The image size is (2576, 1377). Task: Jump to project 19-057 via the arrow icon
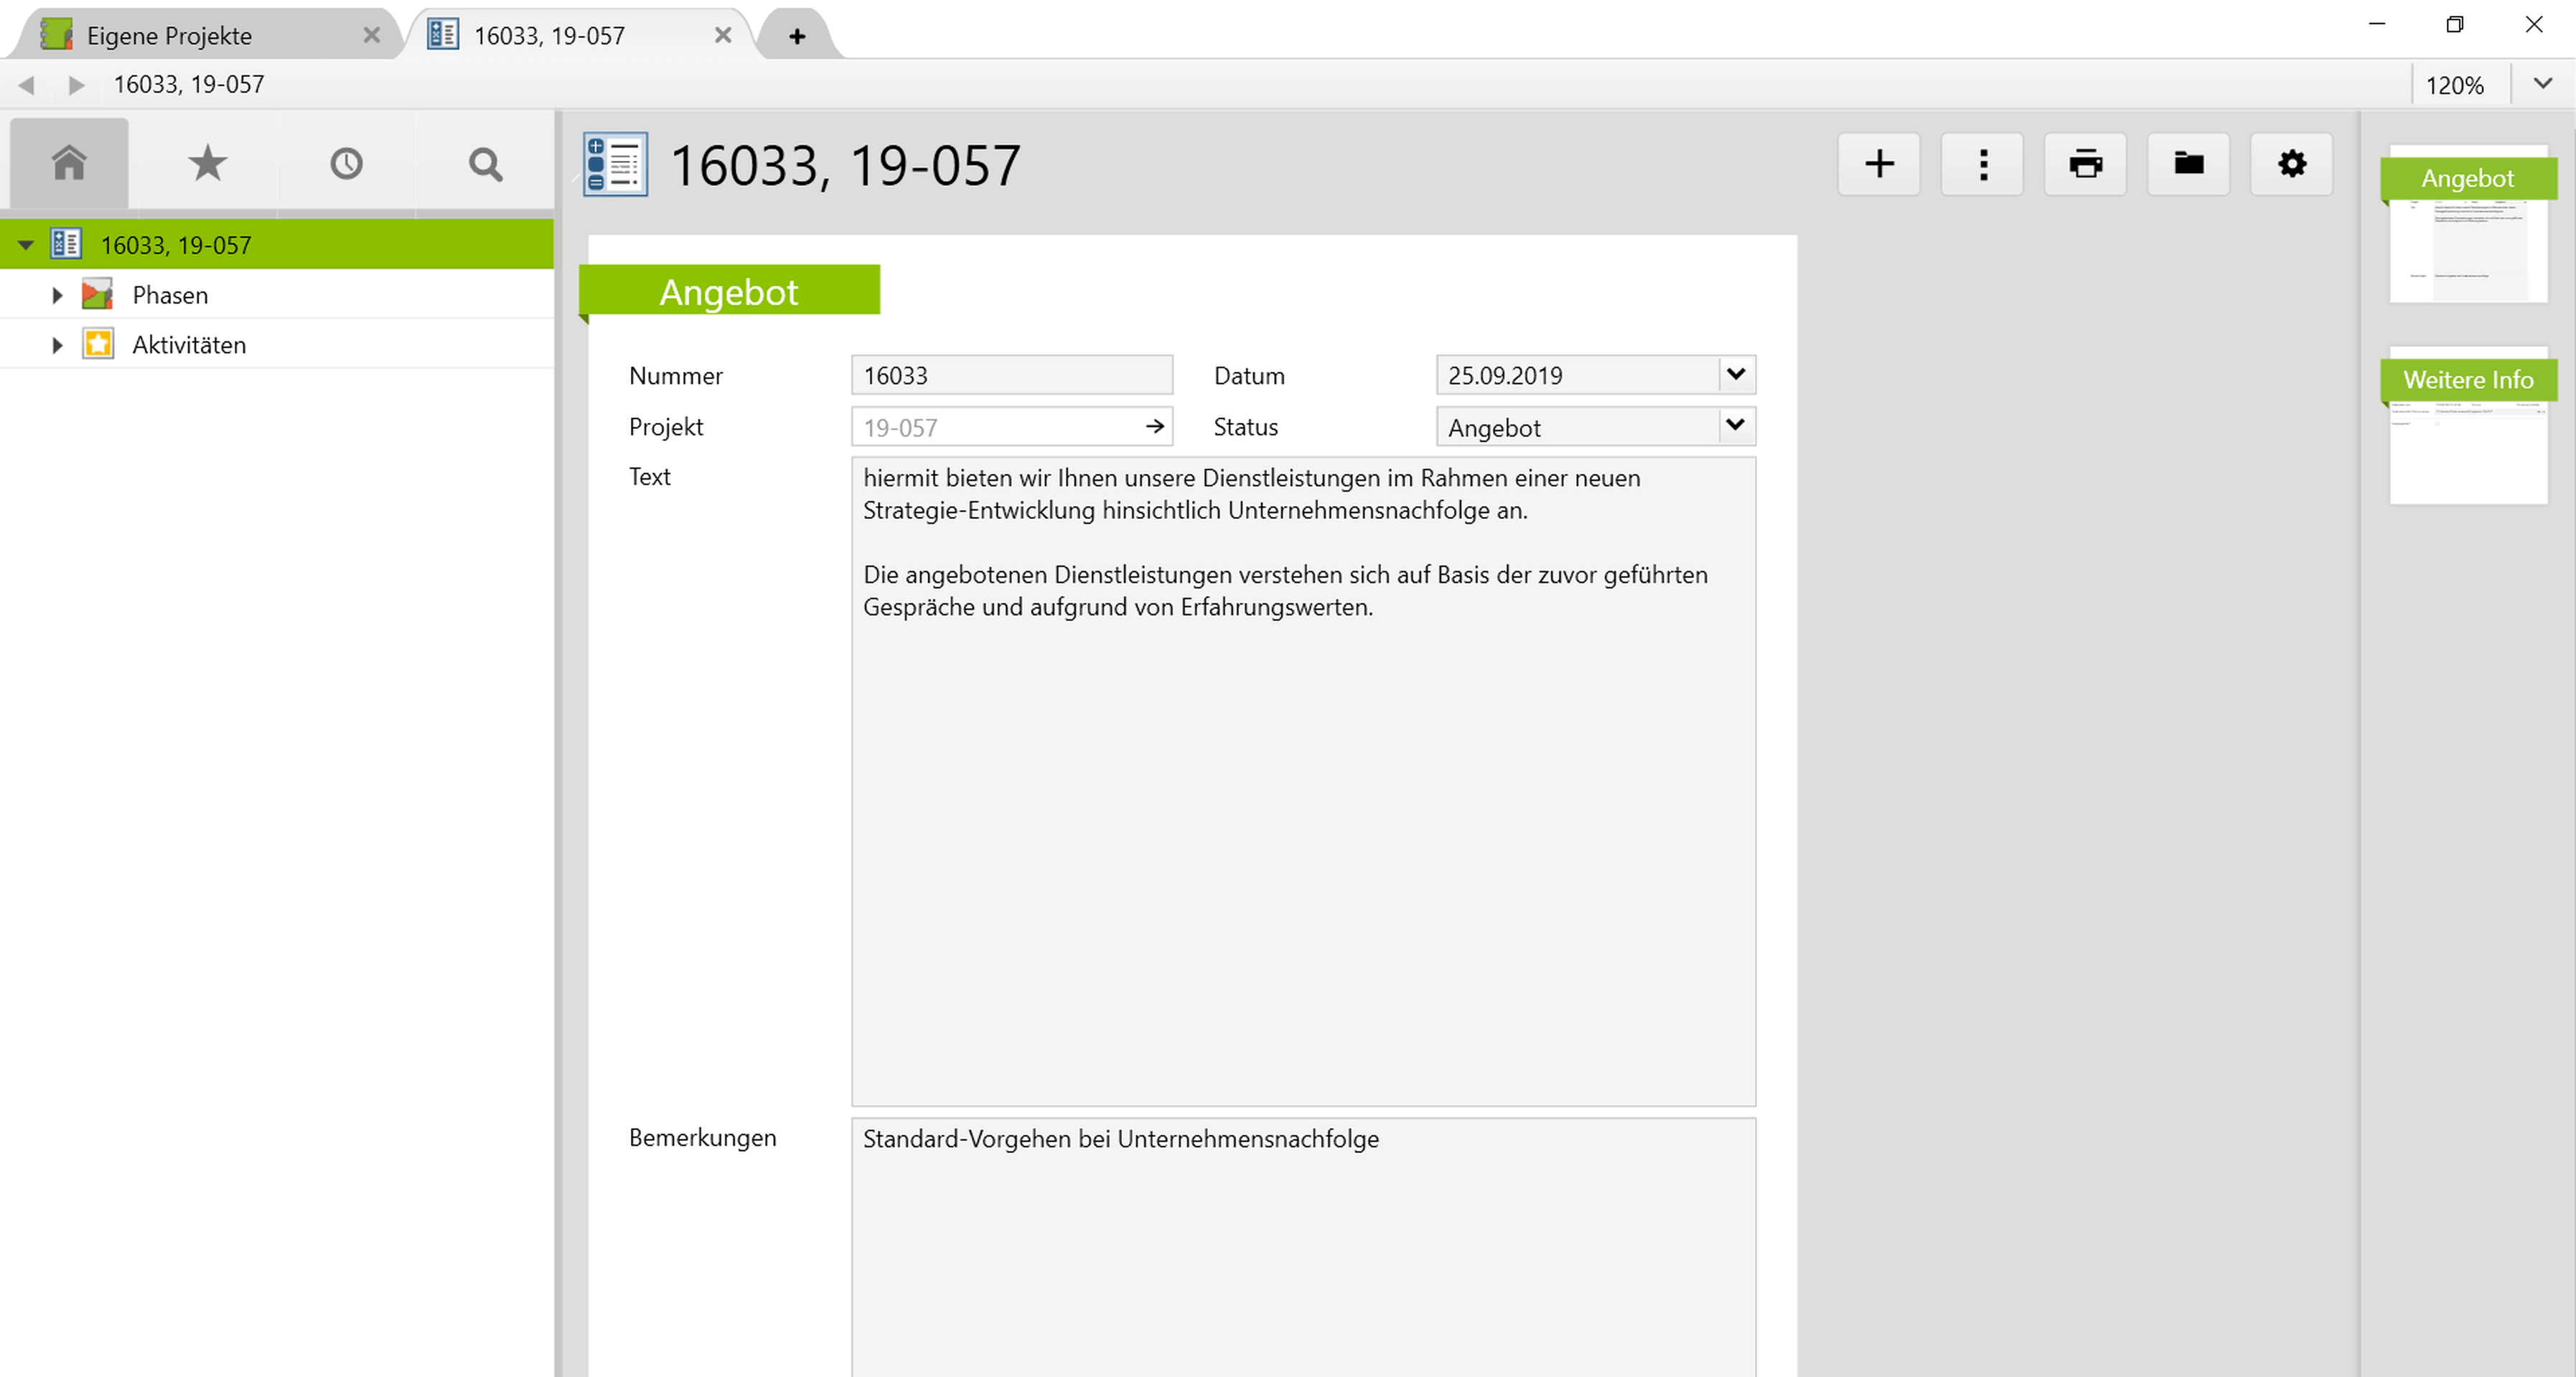pos(1154,426)
